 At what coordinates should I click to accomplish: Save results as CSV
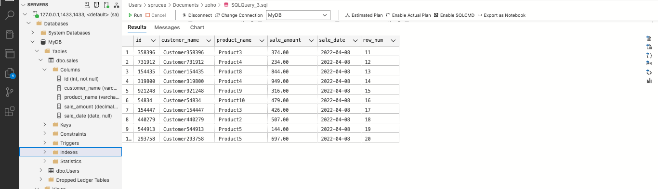(x=649, y=38)
